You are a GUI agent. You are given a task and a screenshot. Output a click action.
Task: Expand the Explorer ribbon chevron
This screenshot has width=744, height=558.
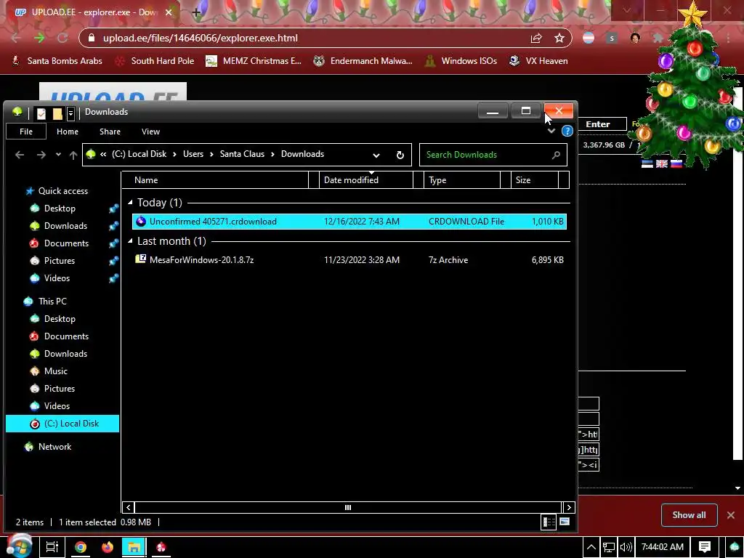point(551,131)
